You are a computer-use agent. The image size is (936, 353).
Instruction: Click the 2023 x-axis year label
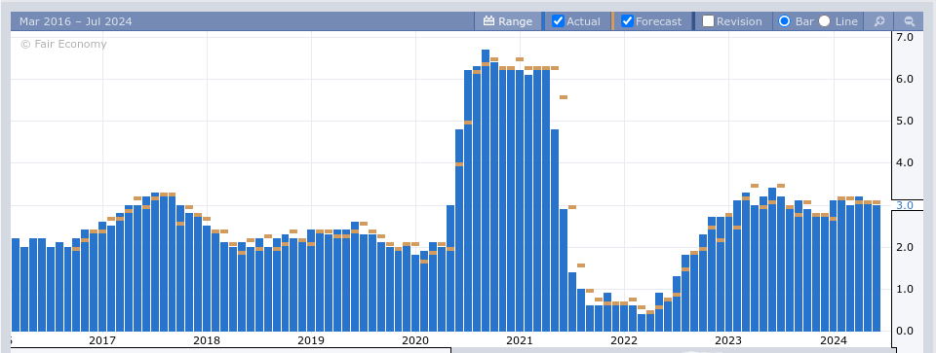click(728, 340)
